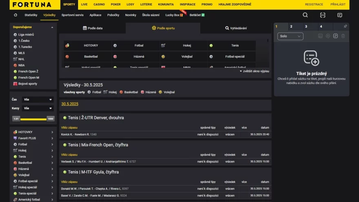The width and height of the screenshot is (359, 202).
Task: Click the sport grid scrollbar
Action: coord(268,40)
